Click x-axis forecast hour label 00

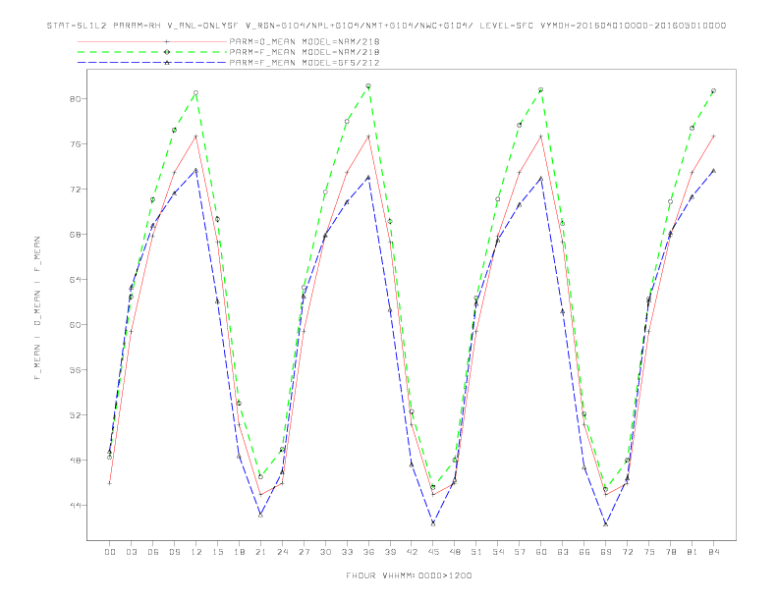(x=110, y=552)
